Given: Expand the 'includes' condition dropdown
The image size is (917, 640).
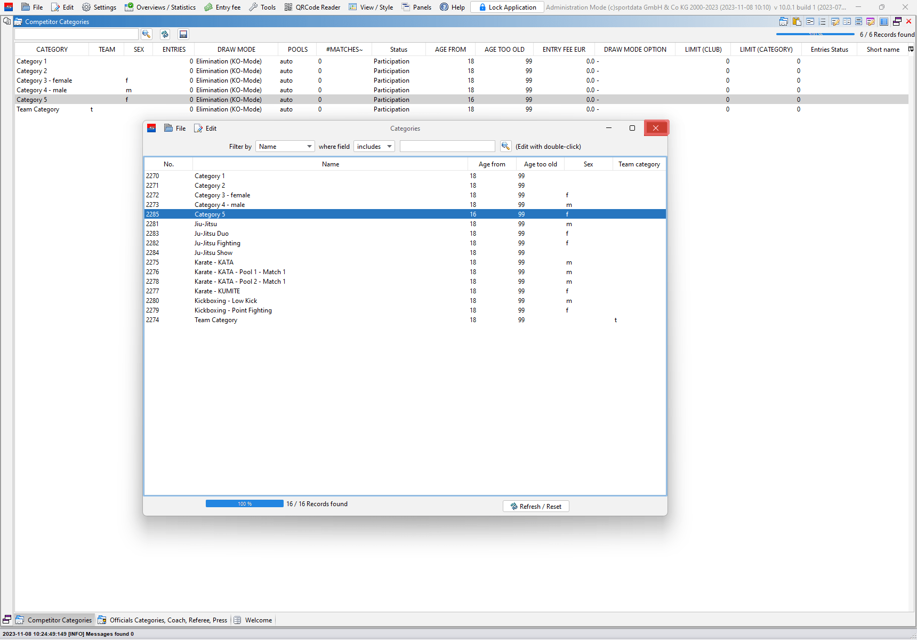Looking at the screenshot, I should (374, 147).
